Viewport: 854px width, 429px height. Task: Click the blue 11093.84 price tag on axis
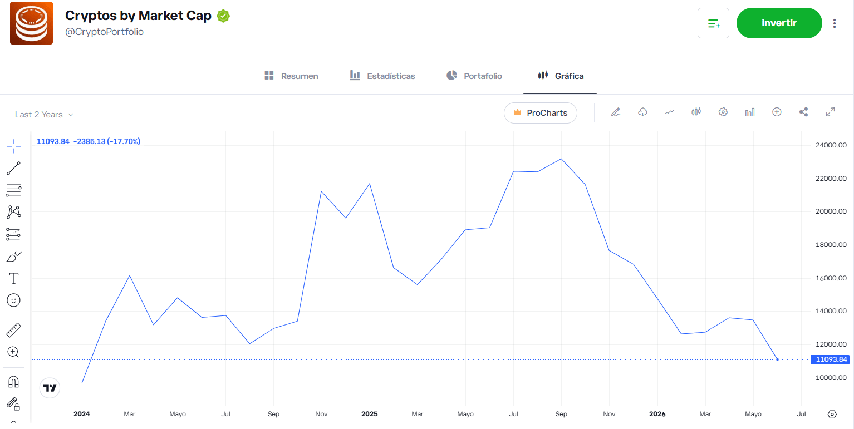click(831, 359)
